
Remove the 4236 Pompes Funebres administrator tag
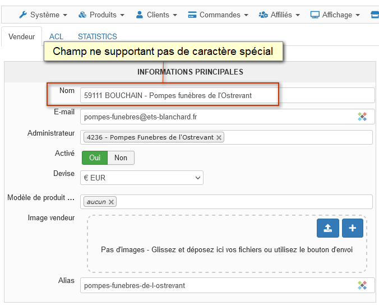coord(219,137)
